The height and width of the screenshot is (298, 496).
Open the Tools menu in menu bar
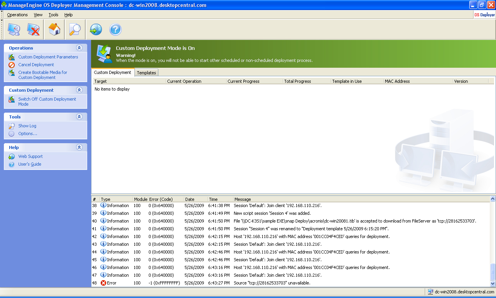(53, 15)
